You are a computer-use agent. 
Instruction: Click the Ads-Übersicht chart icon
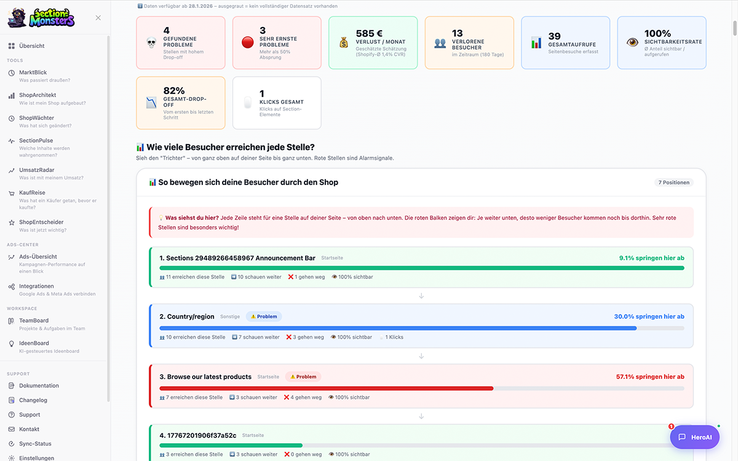[x=12, y=257]
